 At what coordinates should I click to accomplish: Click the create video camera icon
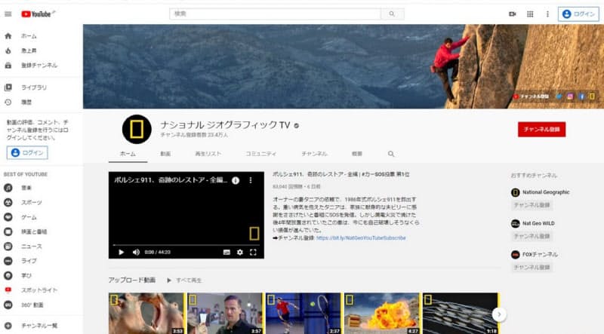point(512,14)
